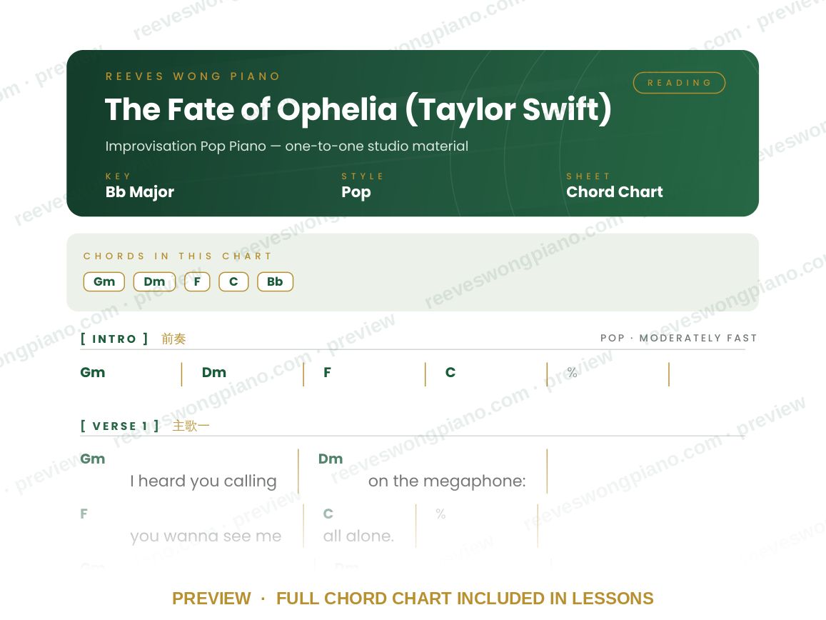Click the READING badge in the header

(x=679, y=83)
